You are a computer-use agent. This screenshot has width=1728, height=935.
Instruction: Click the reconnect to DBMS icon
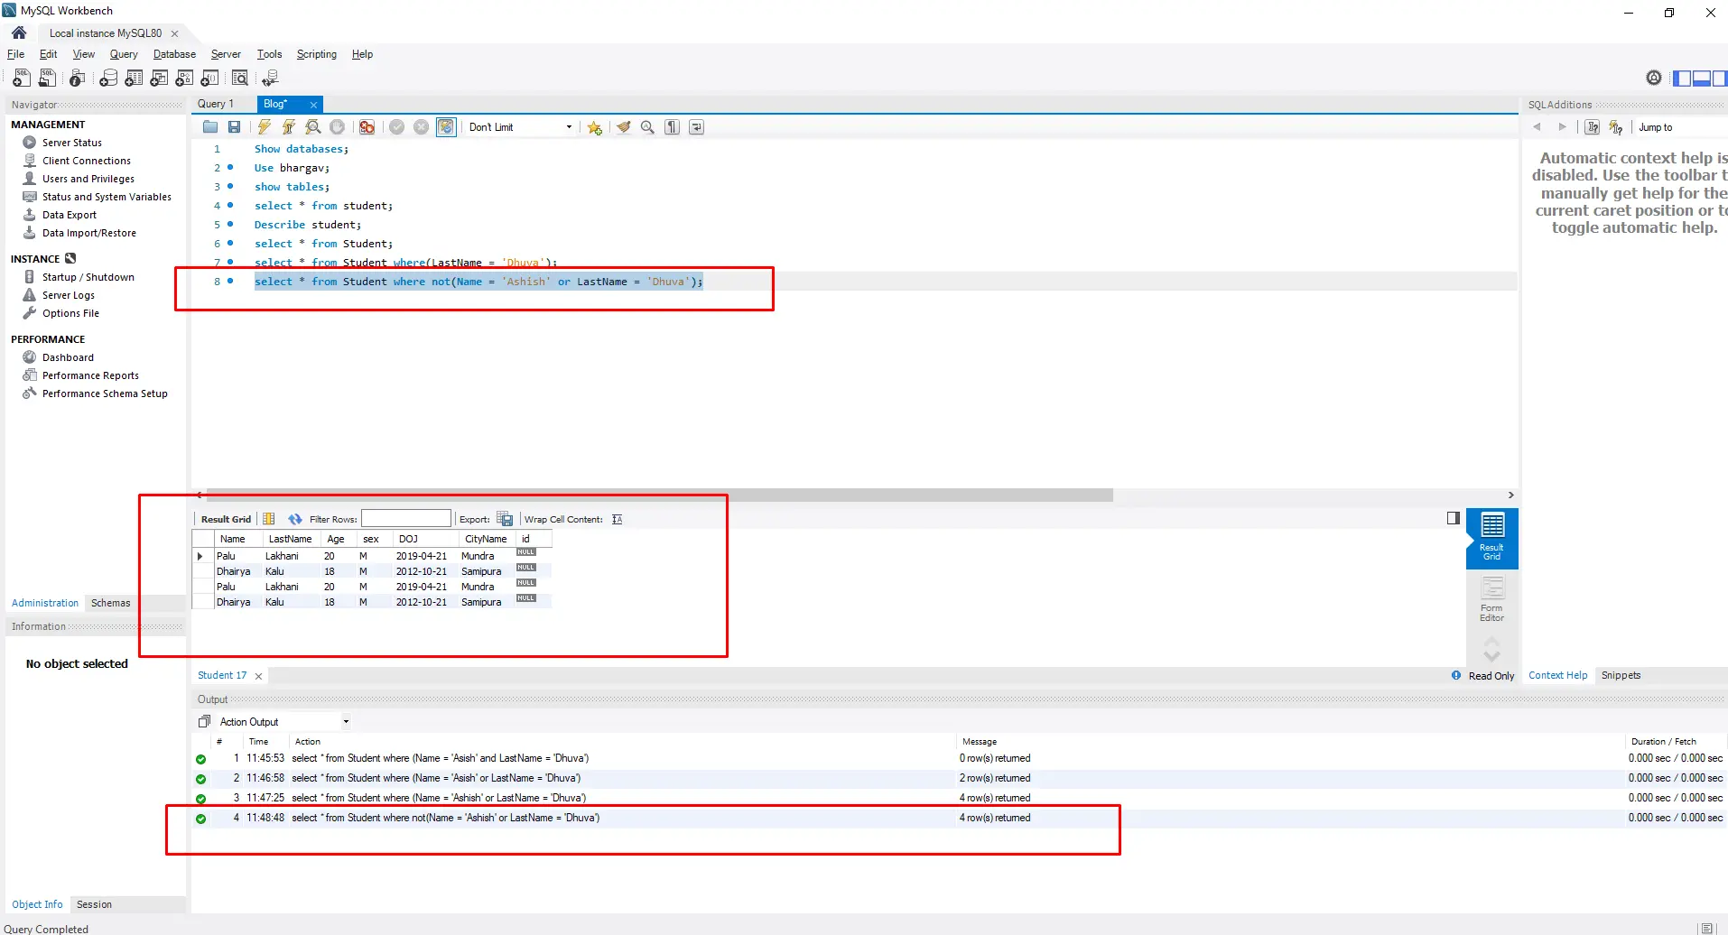click(270, 79)
